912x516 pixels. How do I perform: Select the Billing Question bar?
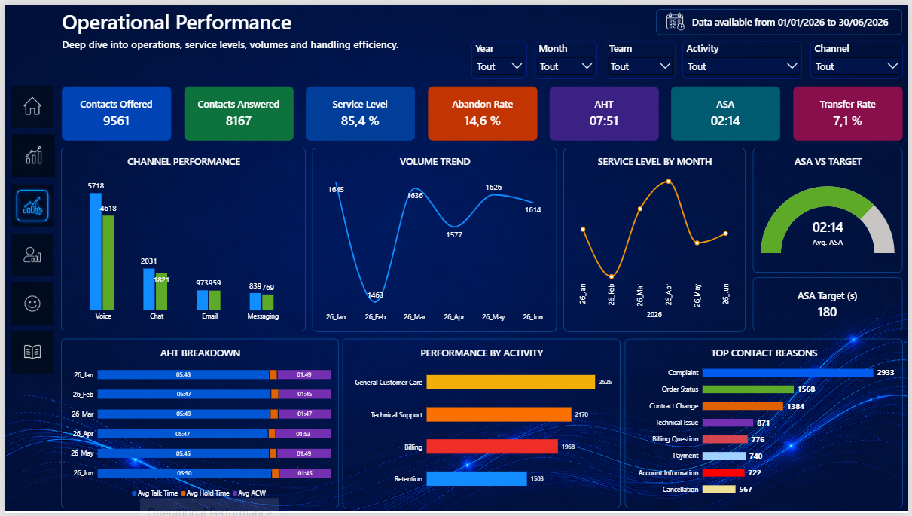coord(725,439)
